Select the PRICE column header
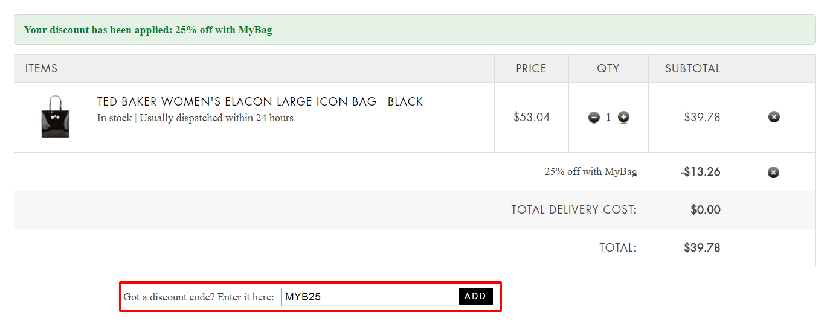827x324 pixels. pos(531,69)
